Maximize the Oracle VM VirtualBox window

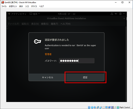pyautogui.click(x=123, y=2)
